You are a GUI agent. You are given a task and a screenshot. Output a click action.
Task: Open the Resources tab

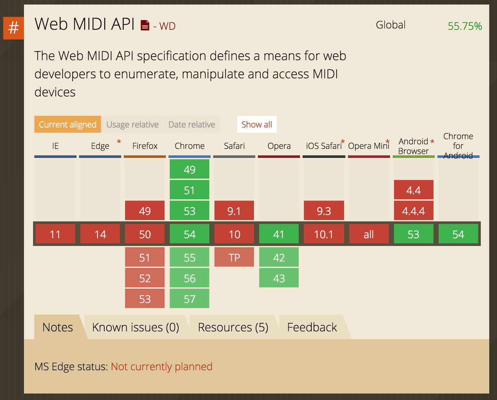[233, 327]
